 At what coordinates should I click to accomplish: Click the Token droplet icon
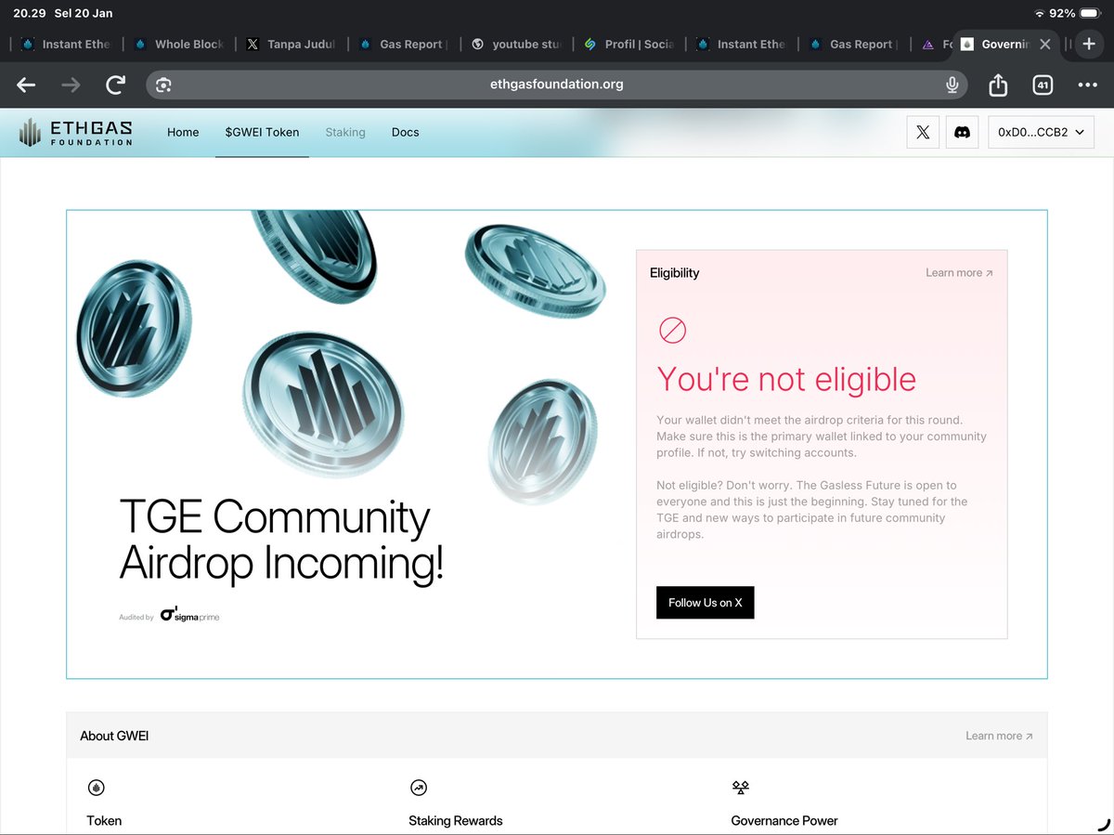click(x=96, y=788)
